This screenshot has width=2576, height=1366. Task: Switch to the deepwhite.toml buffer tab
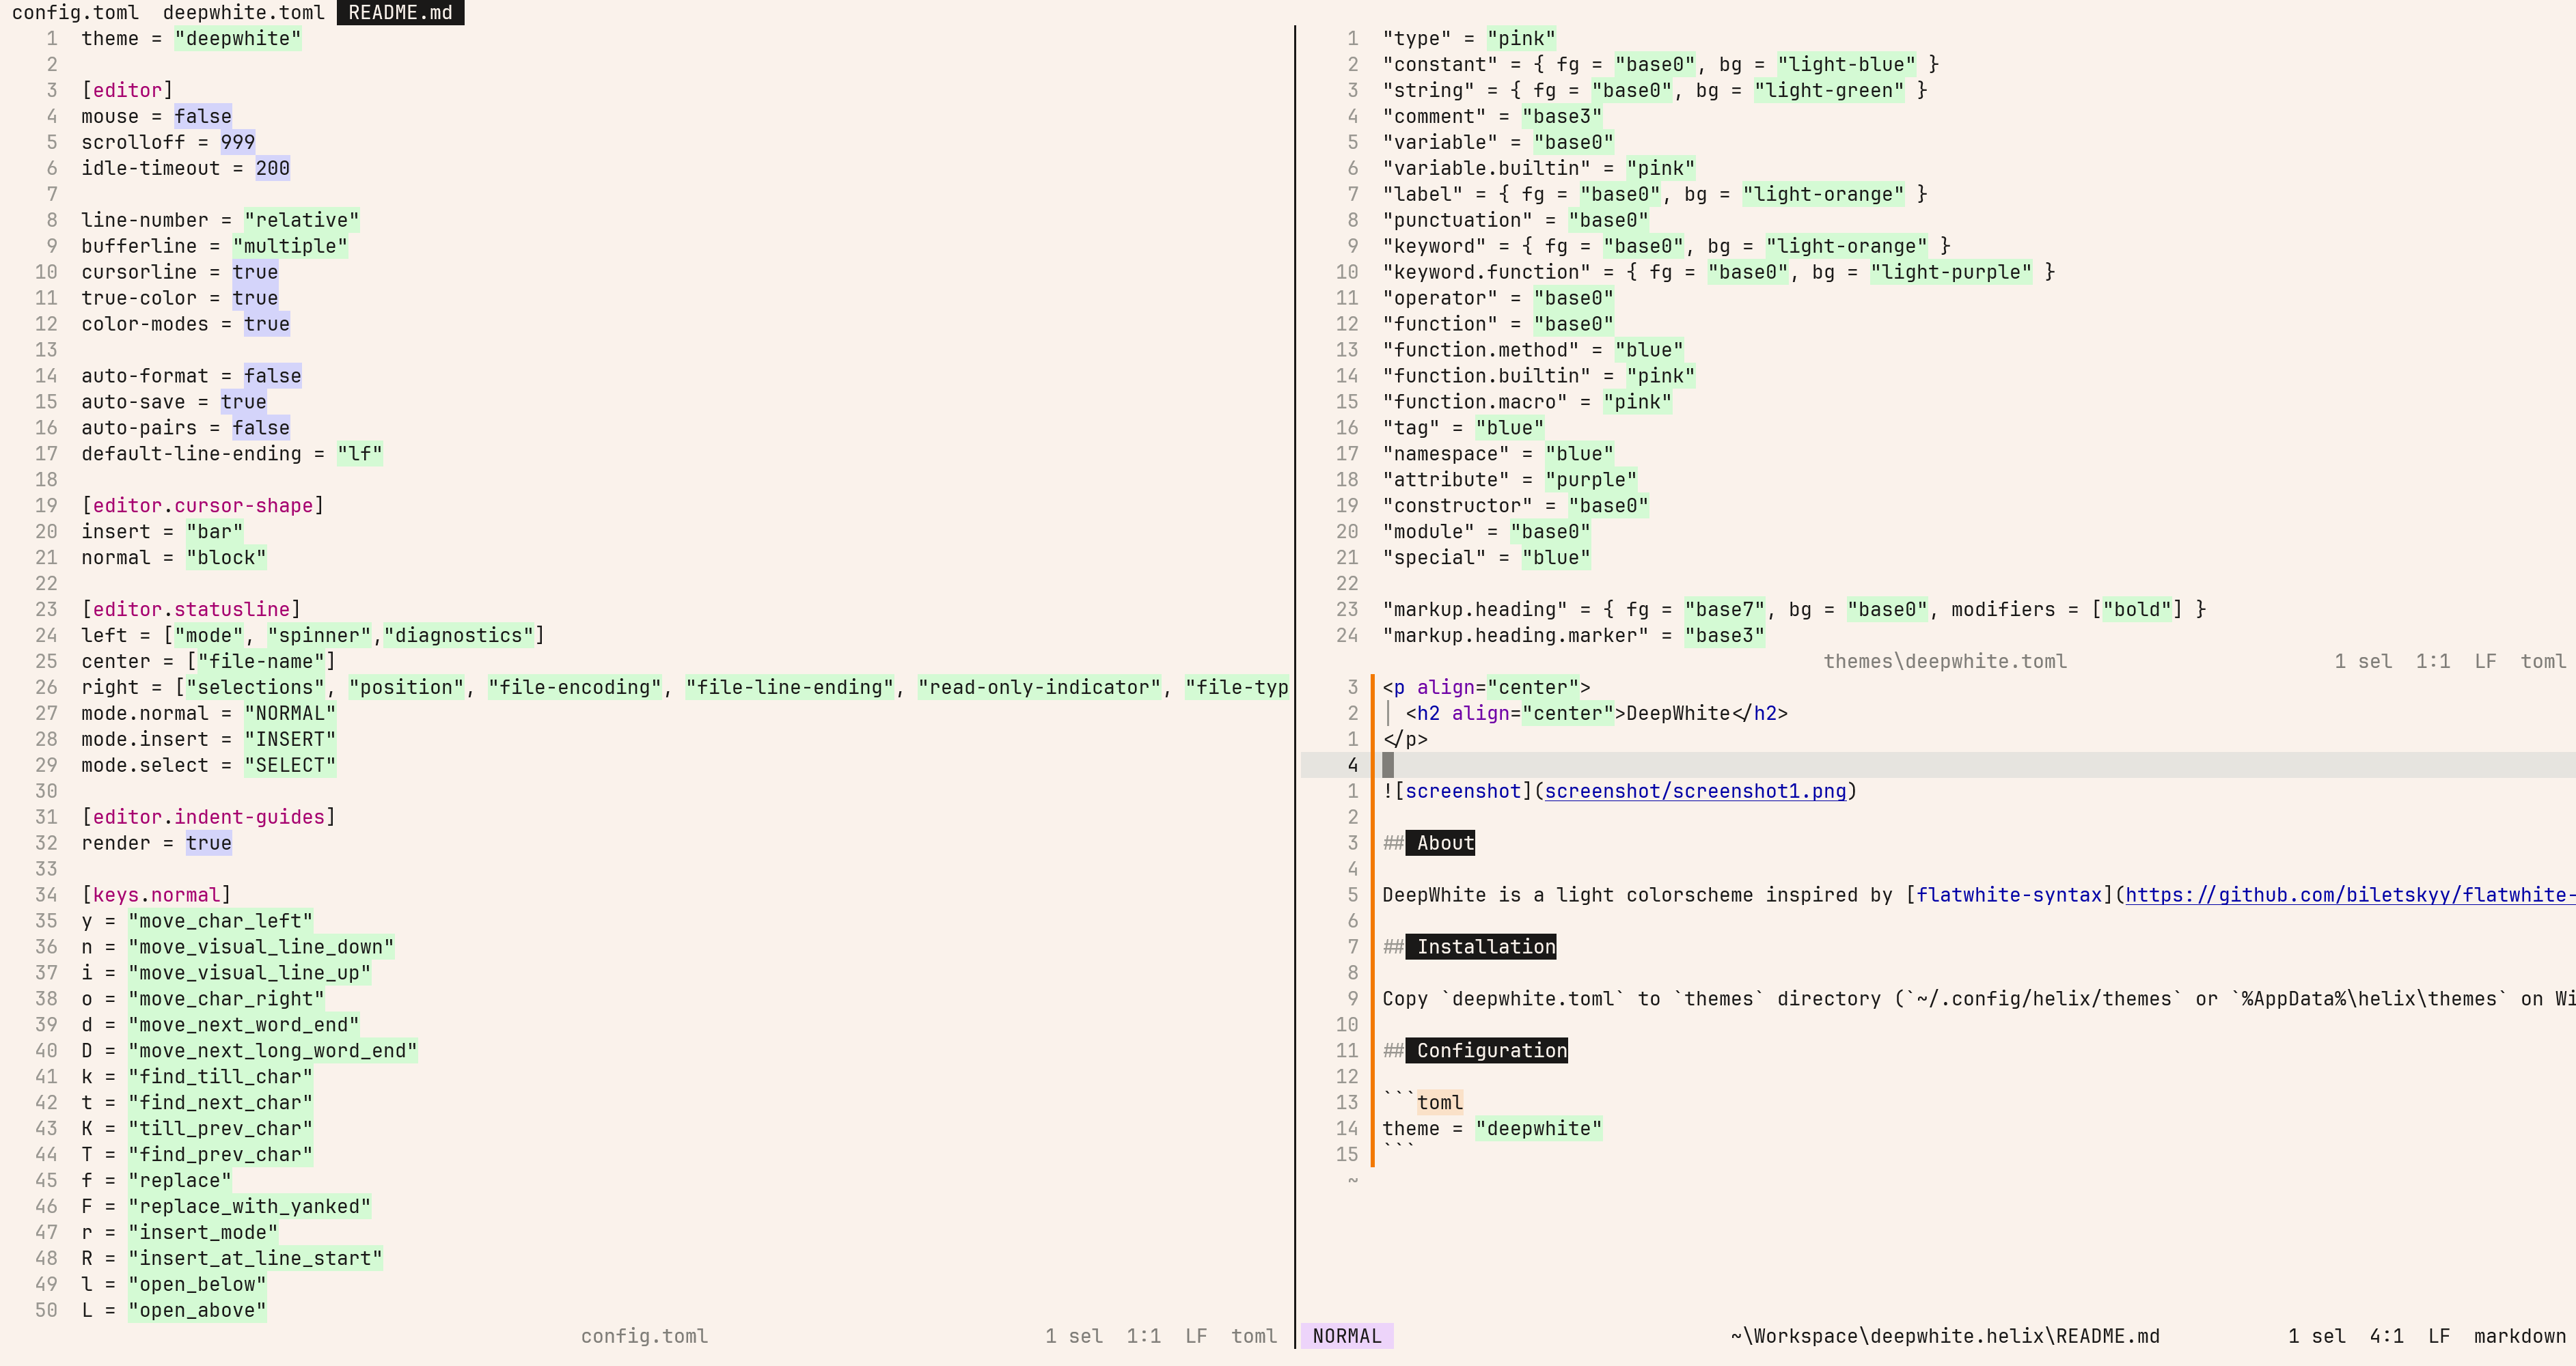click(243, 12)
